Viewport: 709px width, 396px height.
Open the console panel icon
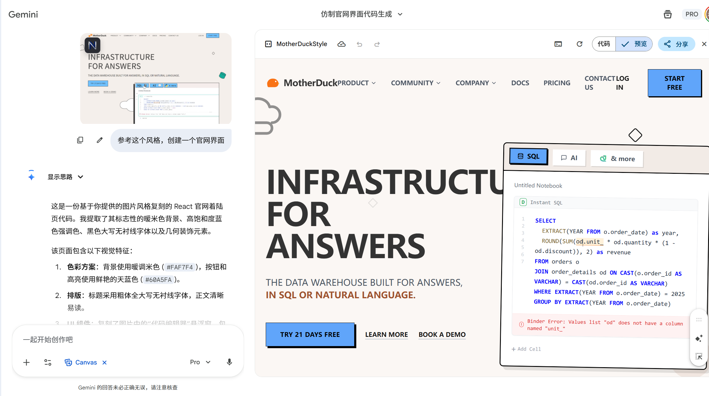pyautogui.click(x=558, y=44)
